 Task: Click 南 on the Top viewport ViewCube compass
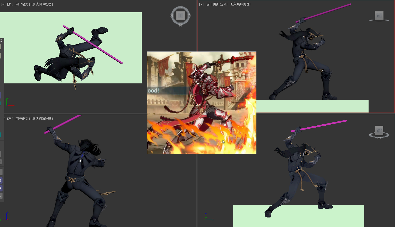(x=180, y=25)
